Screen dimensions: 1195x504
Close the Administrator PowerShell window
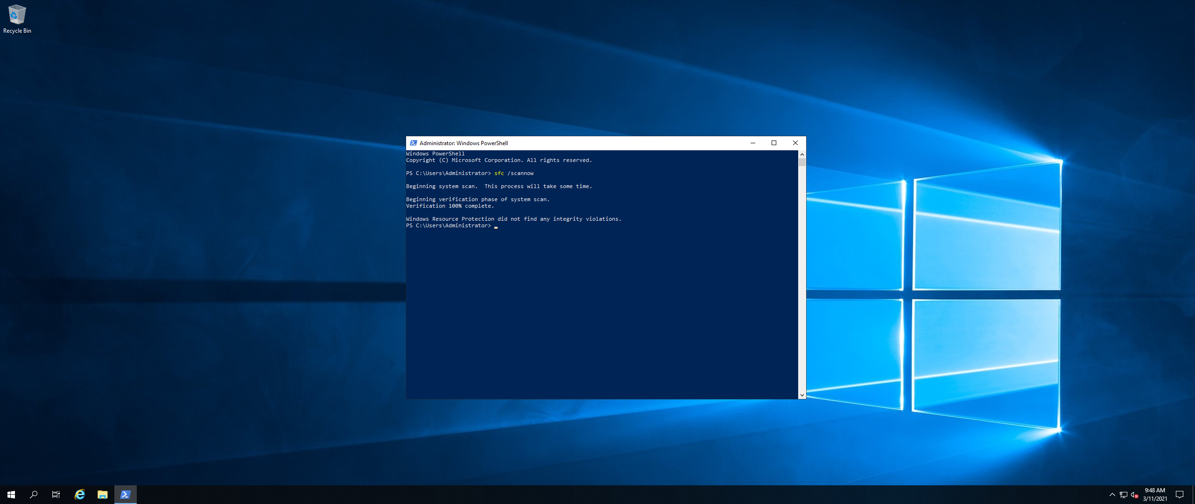pyautogui.click(x=795, y=143)
